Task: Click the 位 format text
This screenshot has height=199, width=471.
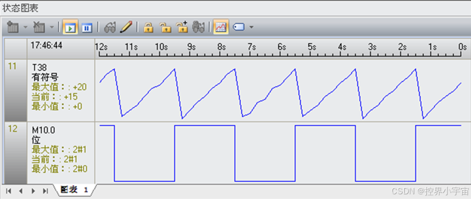Action: [x=36, y=140]
